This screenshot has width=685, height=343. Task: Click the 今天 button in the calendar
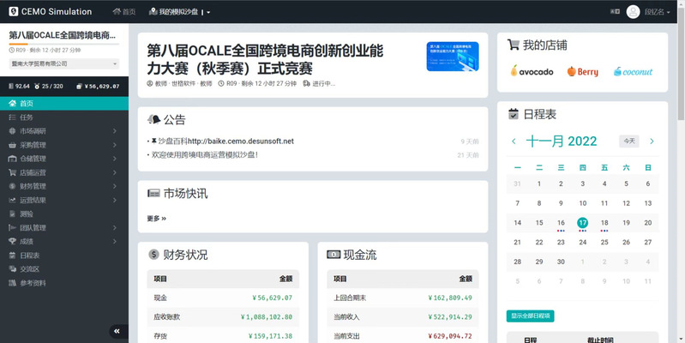click(x=630, y=141)
